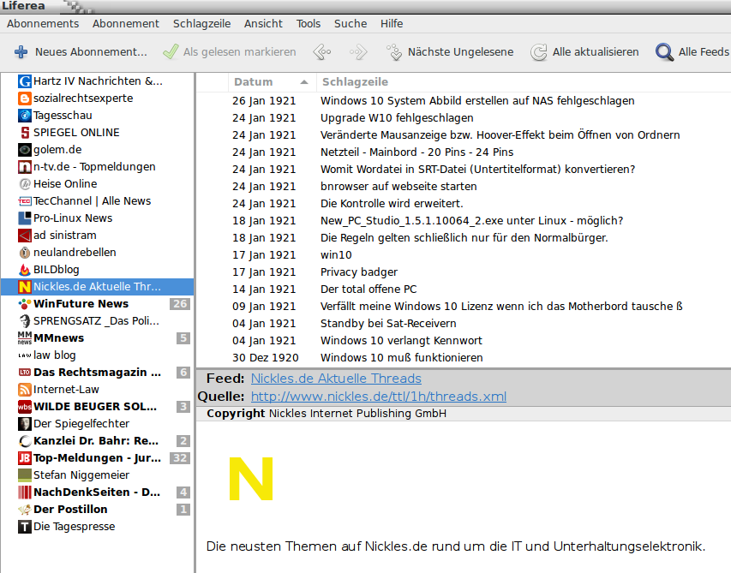Screen dimensions: 731x573
Task: Select the Hartz IV Nachrichten feed icon
Action: (x=25, y=81)
